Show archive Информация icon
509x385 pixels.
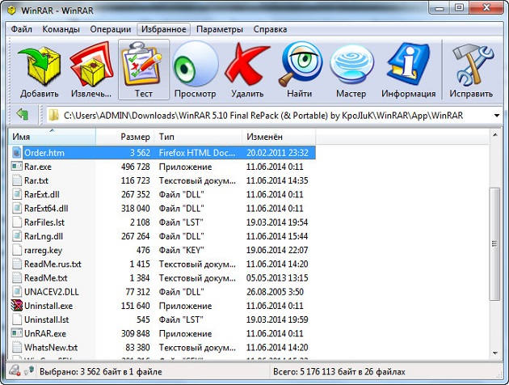pos(408,65)
